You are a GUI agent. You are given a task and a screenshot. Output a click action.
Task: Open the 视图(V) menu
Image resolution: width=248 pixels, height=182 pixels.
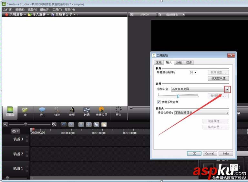coord(32,9)
